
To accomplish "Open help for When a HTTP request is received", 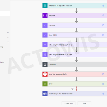I will coord(103,6).
